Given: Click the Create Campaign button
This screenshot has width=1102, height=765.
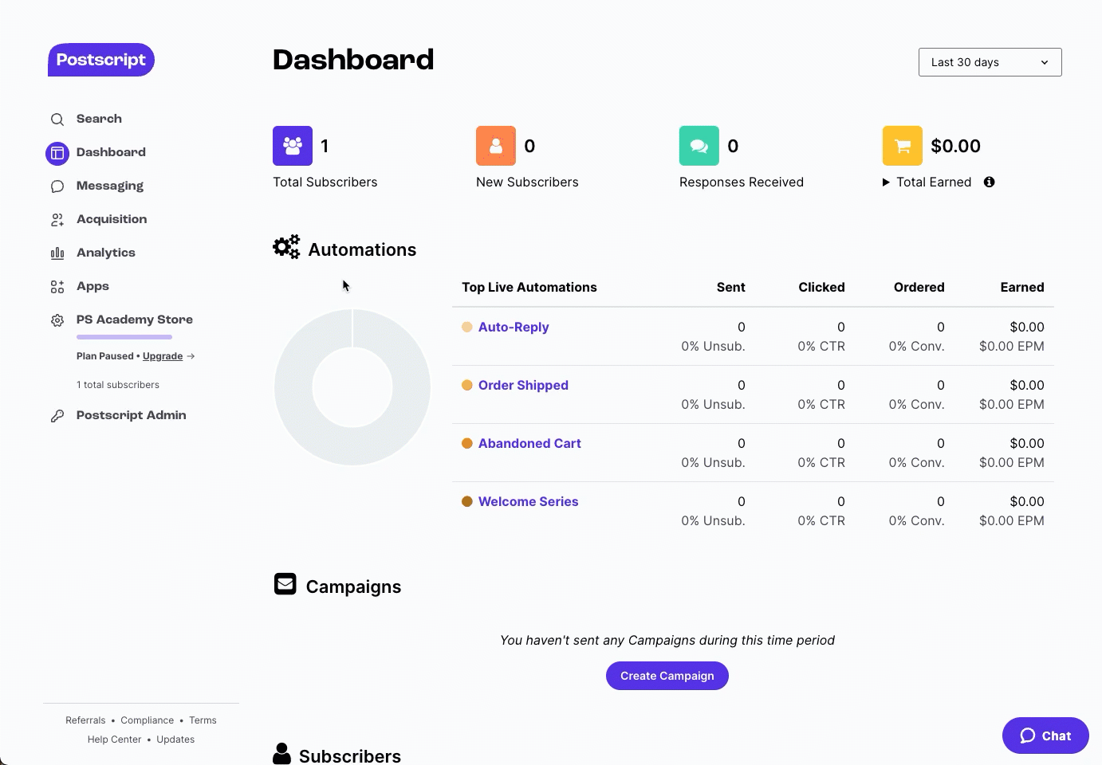Looking at the screenshot, I should click(x=667, y=676).
